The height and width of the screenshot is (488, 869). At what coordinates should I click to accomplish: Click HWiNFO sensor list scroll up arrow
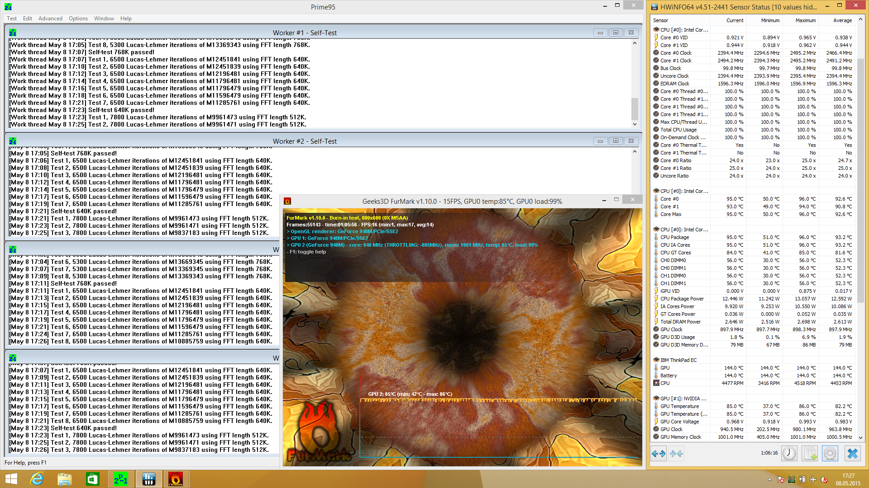click(x=860, y=20)
